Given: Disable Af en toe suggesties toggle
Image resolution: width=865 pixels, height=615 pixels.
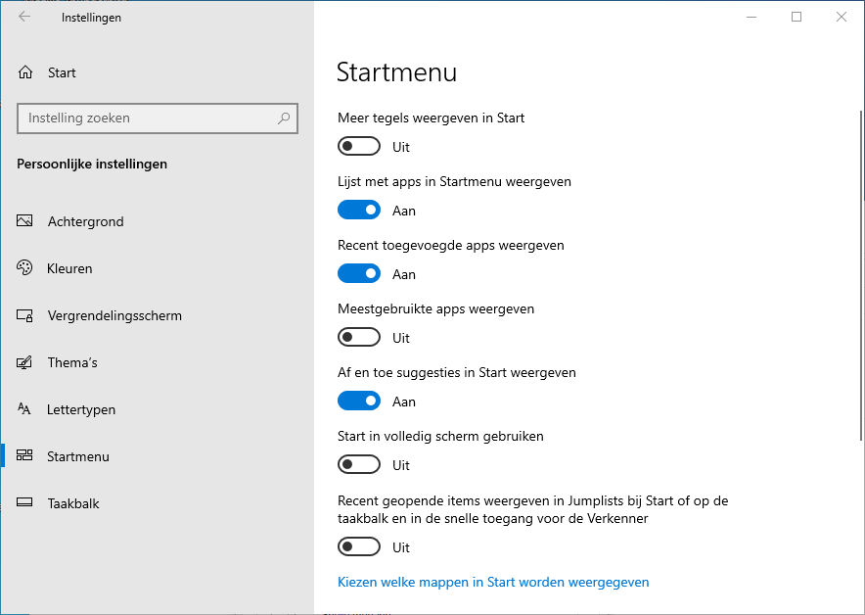Looking at the screenshot, I should coord(358,402).
